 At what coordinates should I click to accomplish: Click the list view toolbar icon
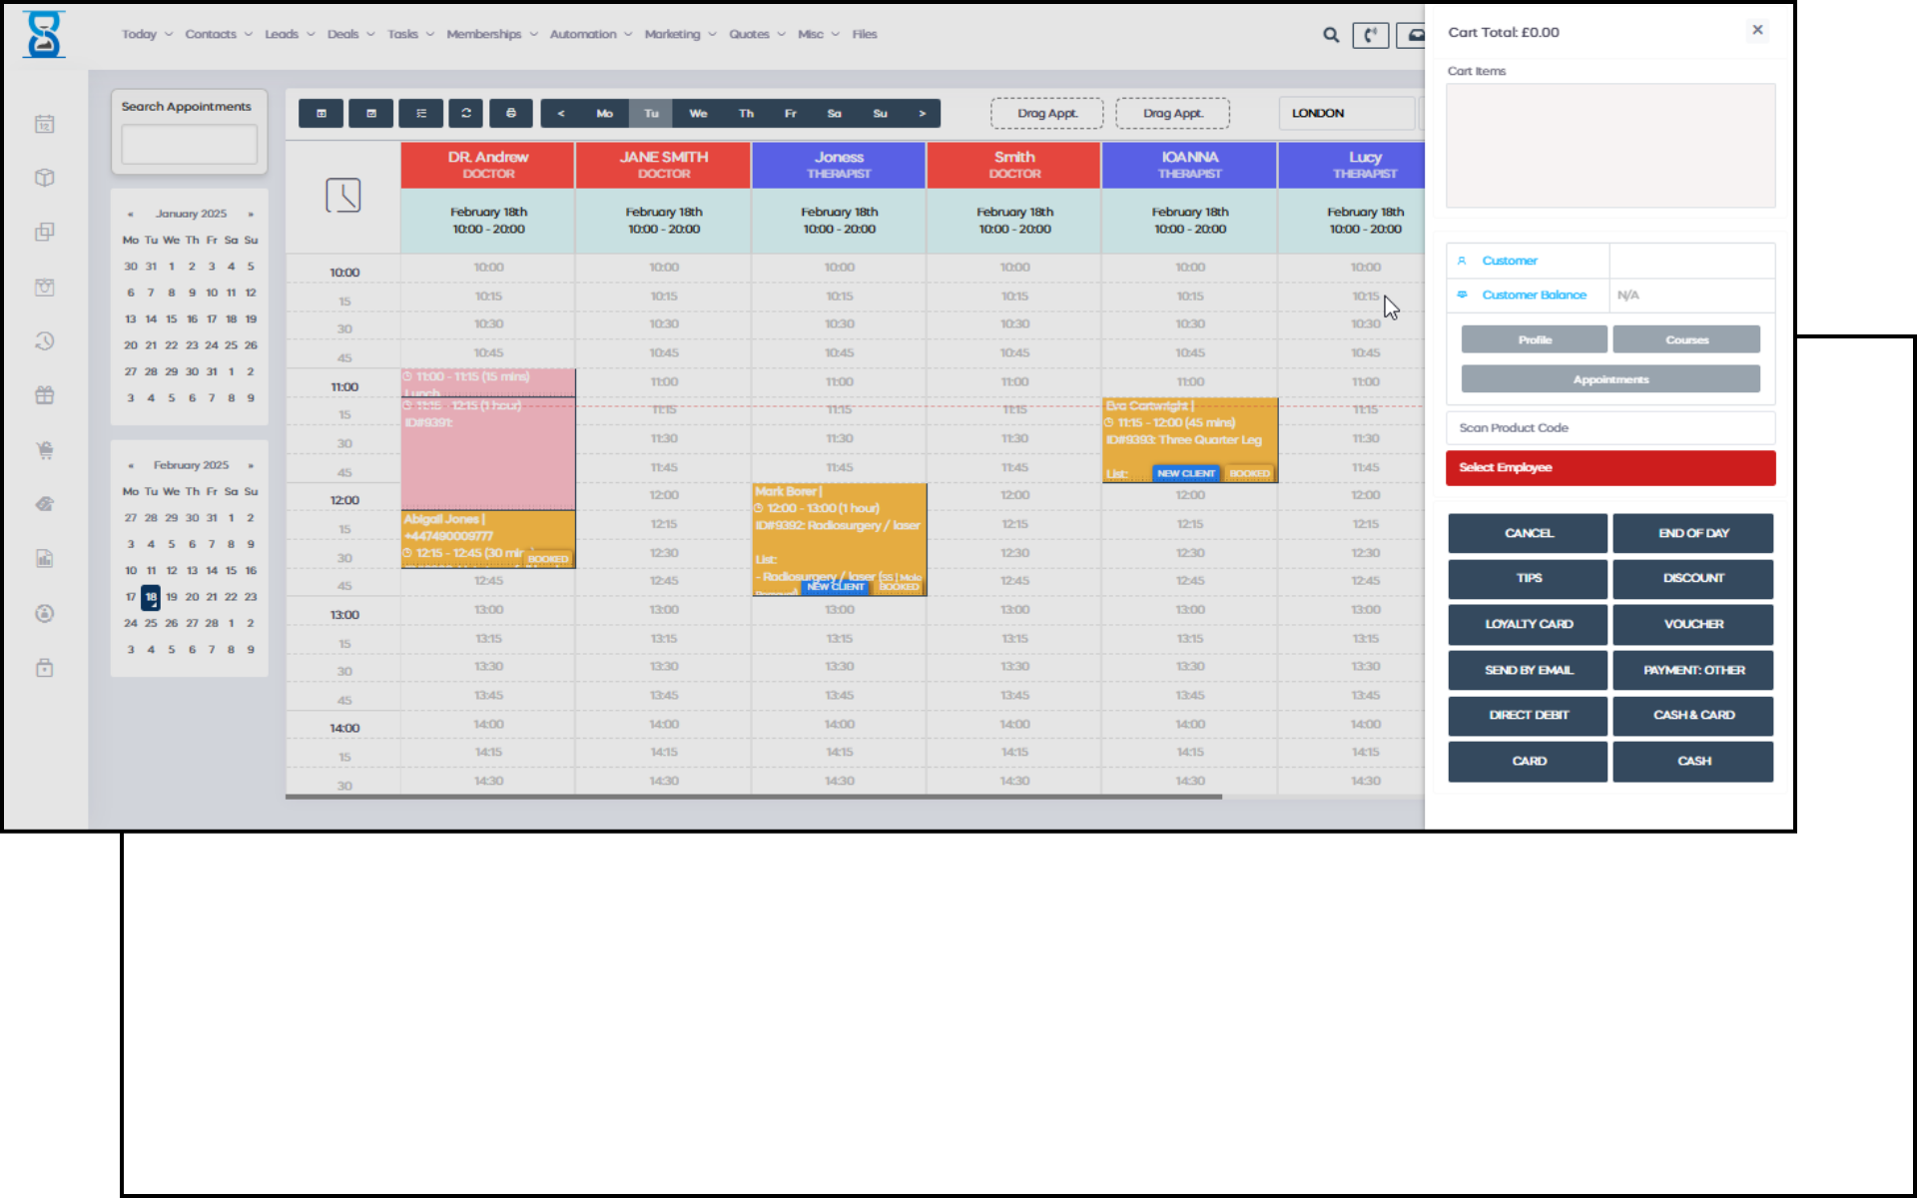point(420,113)
